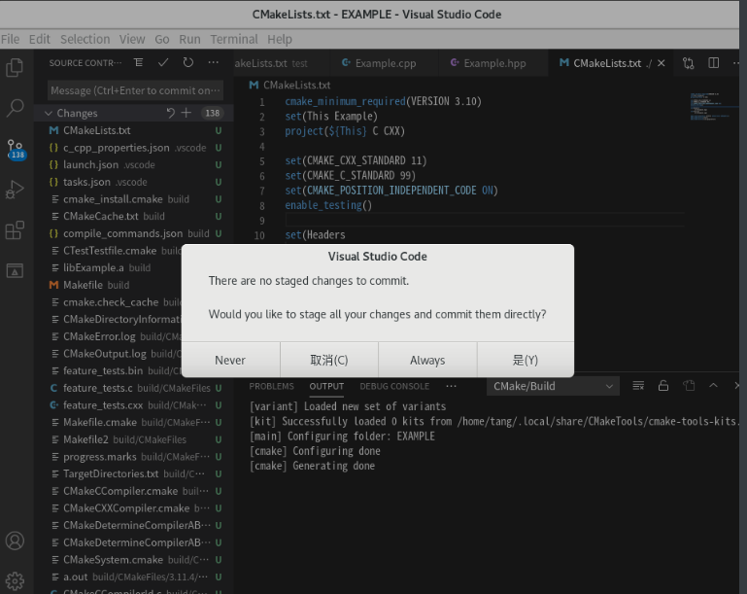Click CMakeLists.txt breadcrumb above editor

289,85
